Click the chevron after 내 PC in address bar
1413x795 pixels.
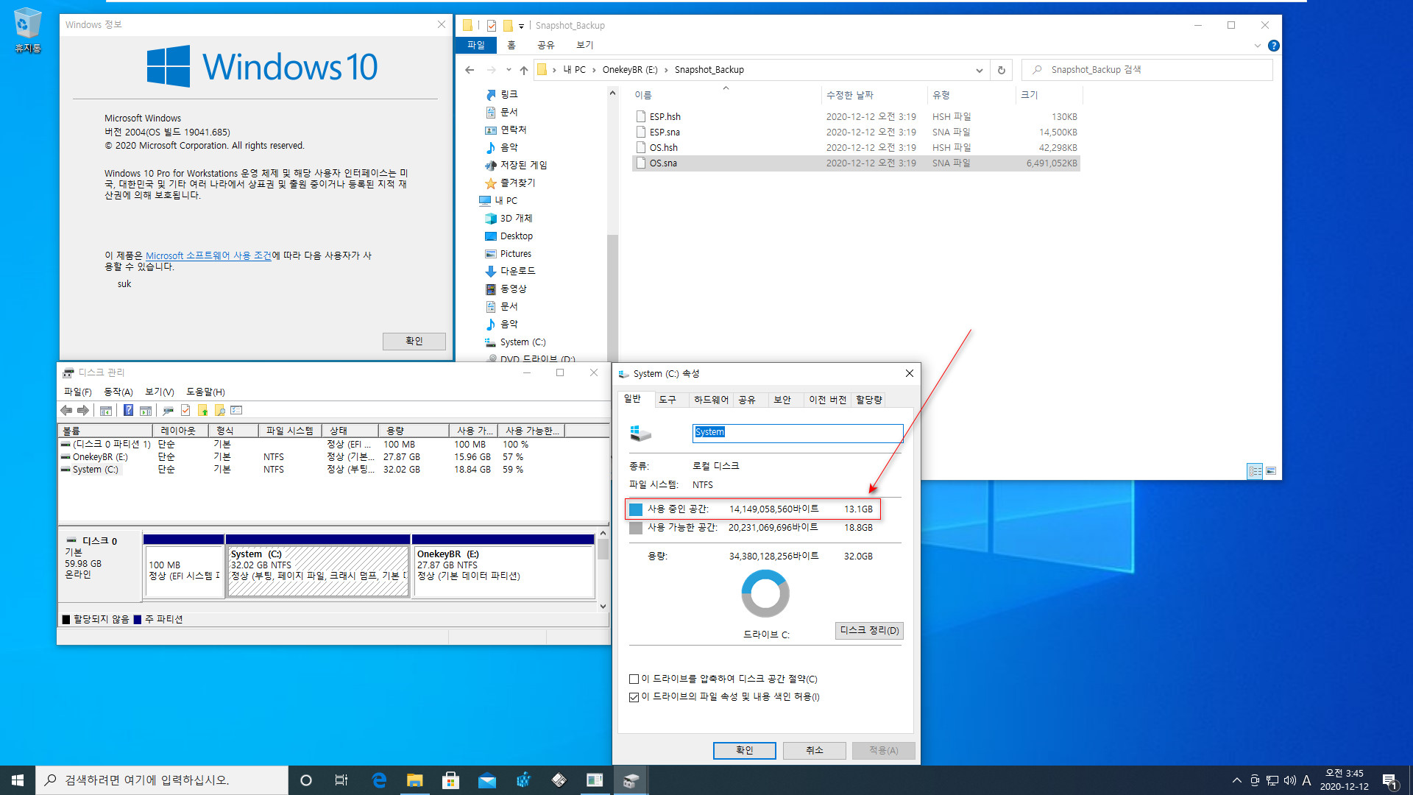(594, 70)
